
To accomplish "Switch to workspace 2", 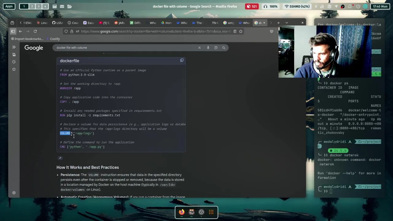I will click(x=32, y=6).
